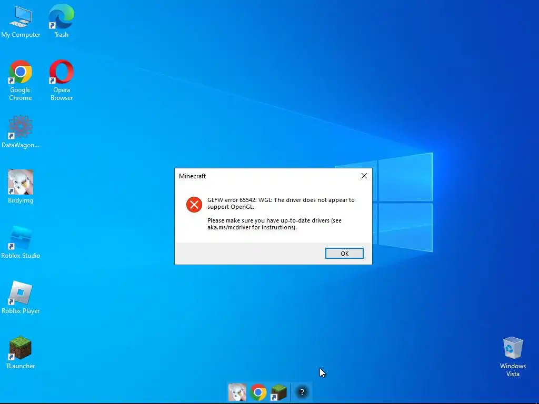
Task: Click the Minecraft dialog title text
Action: coord(192,176)
